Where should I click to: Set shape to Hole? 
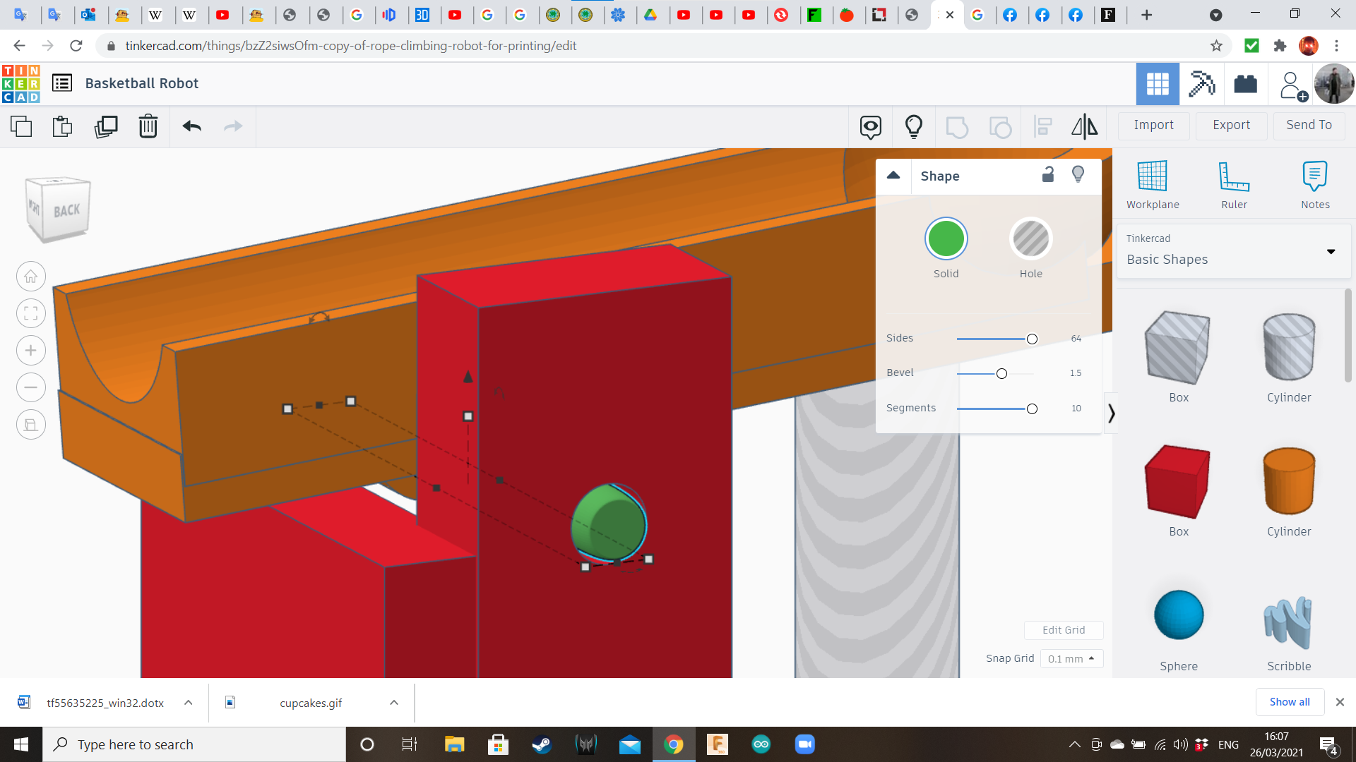(1030, 238)
